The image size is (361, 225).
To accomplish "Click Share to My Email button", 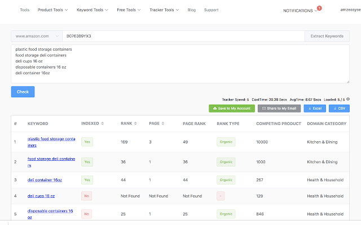I will [x=279, y=109].
